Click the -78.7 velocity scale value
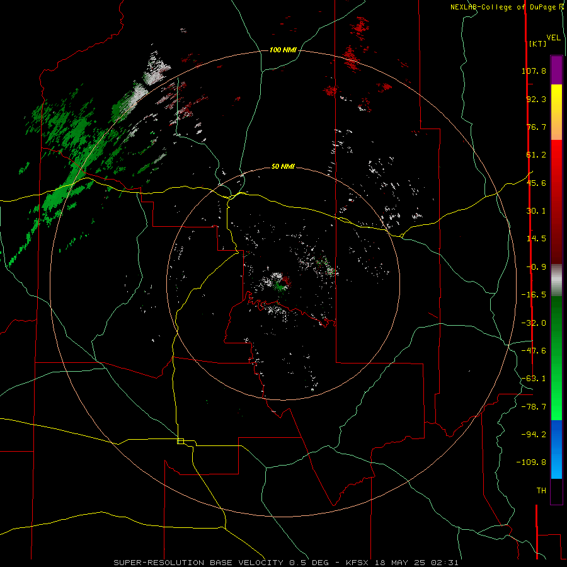The image size is (567, 567). click(x=534, y=407)
